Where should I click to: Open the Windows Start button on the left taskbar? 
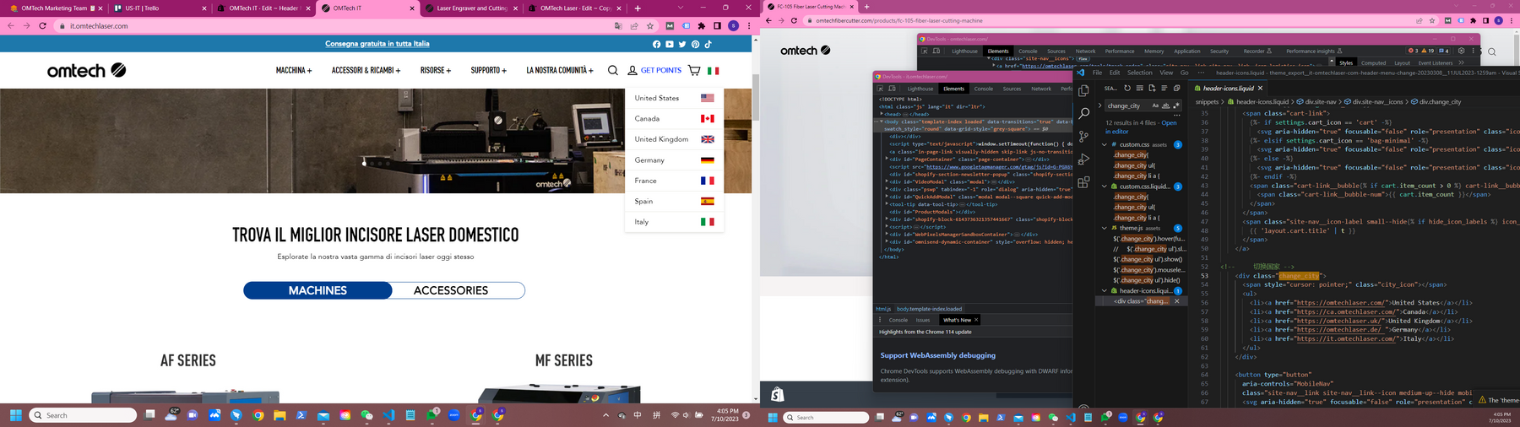tap(15, 415)
